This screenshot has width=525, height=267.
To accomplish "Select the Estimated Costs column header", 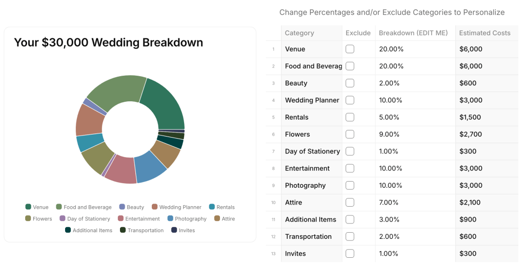I will tap(484, 33).
